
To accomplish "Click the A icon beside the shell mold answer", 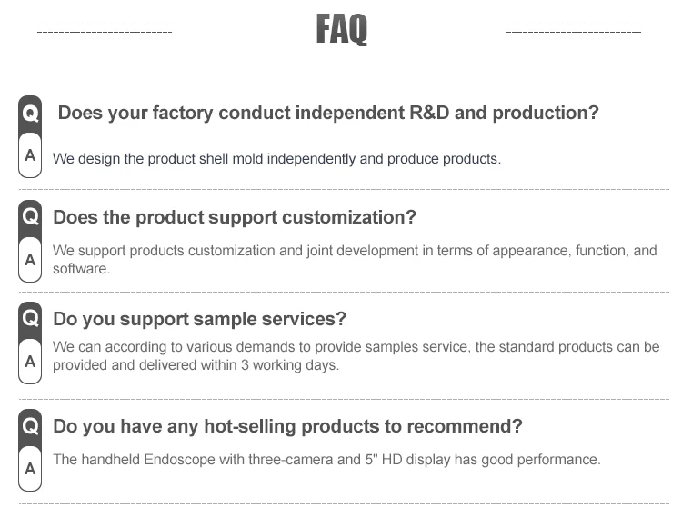I will 30,155.
